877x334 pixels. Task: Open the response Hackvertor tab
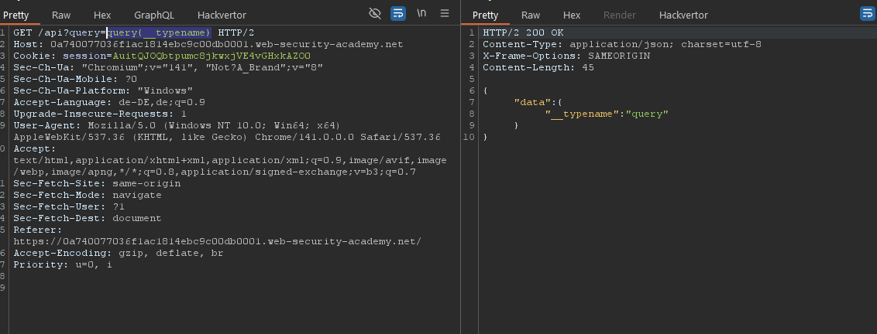683,15
